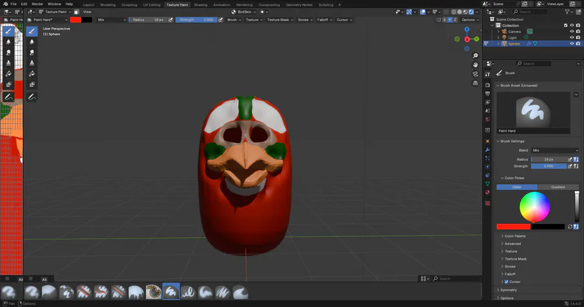Click the pan hand viewport navigation icon
Image resolution: width=584 pixels, height=307 pixels.
coord(475,65)
